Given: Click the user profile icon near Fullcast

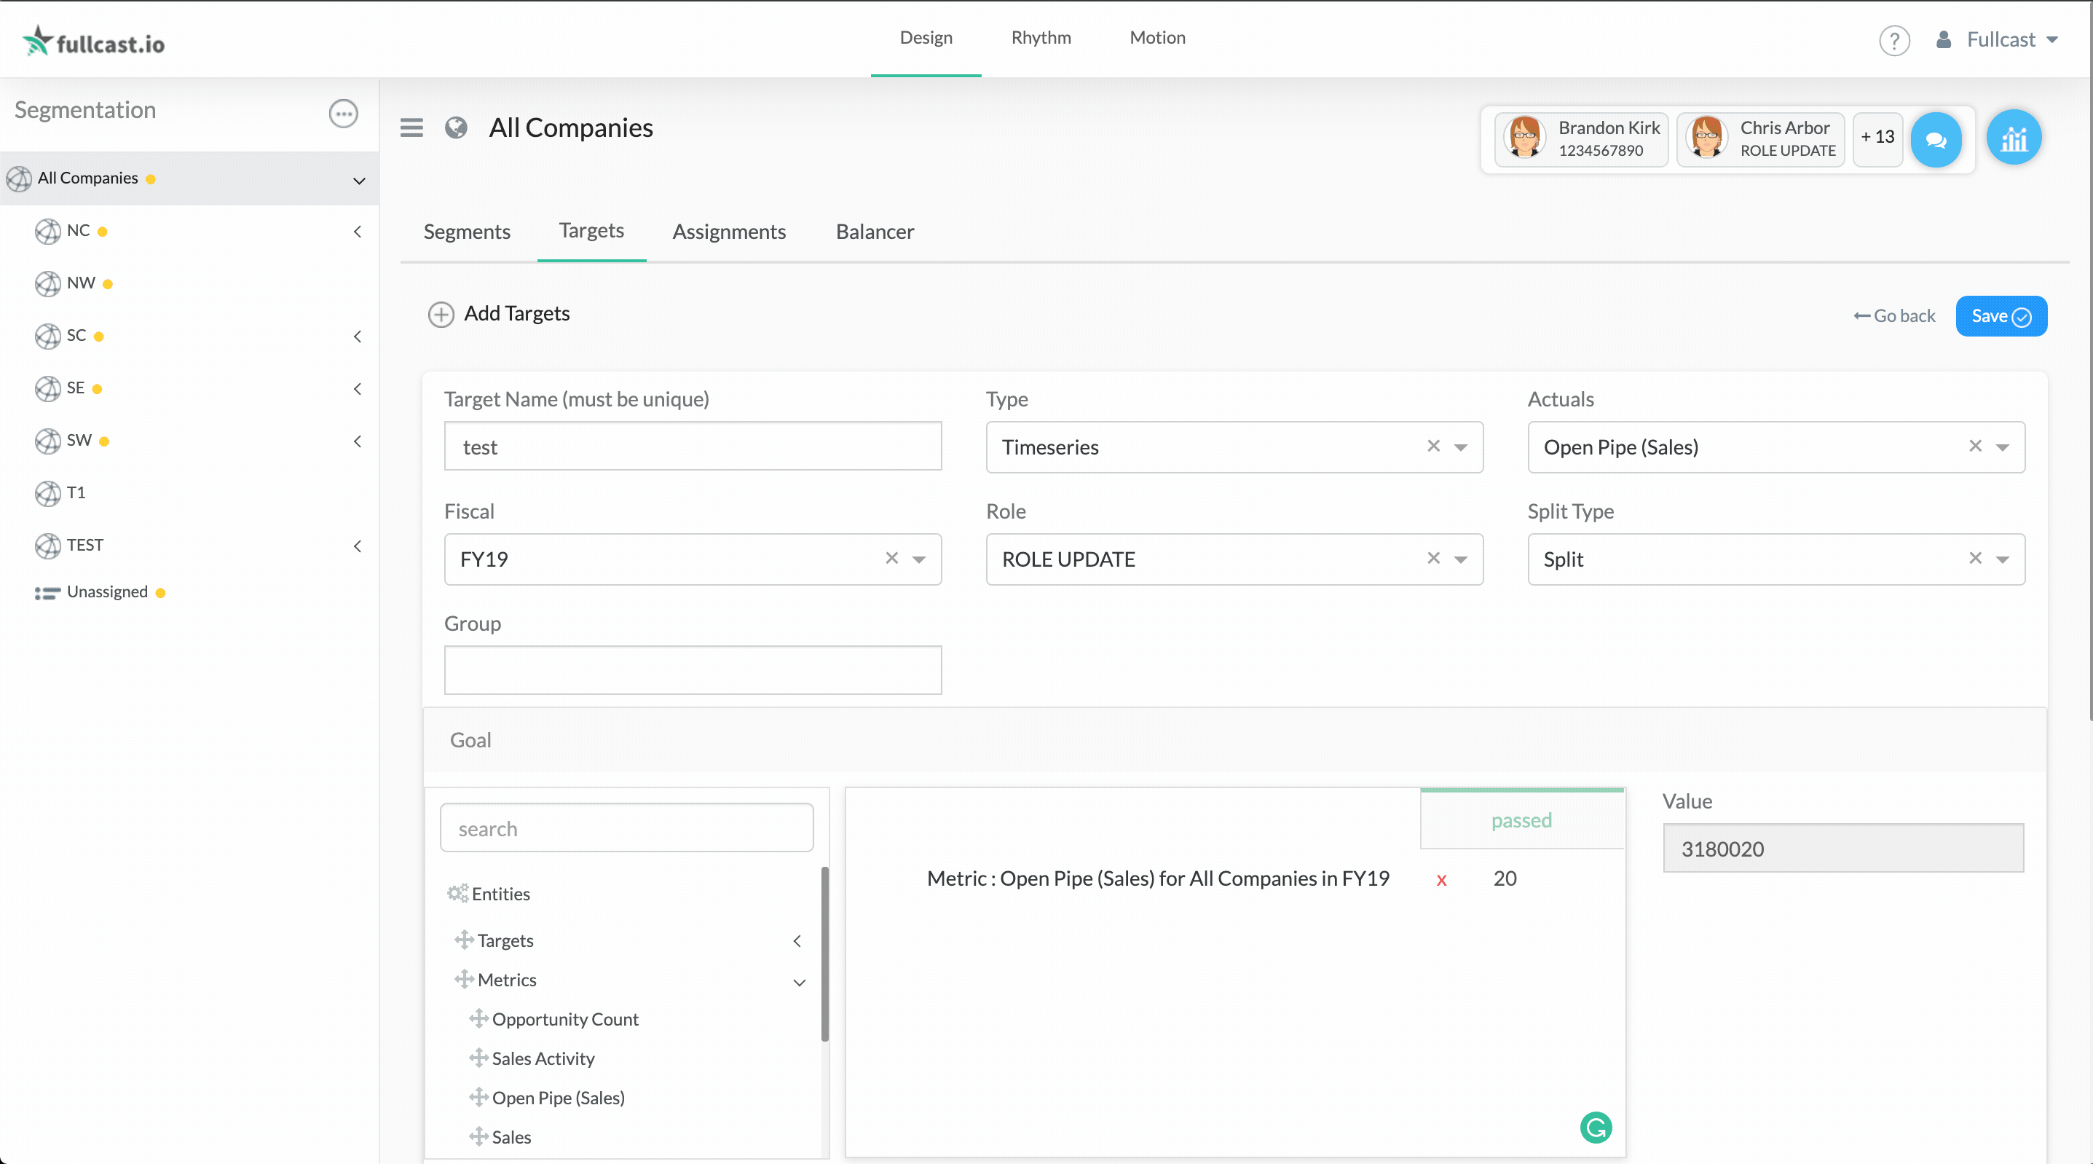Looking at the screenshot, I should [x=1944, y=40].
